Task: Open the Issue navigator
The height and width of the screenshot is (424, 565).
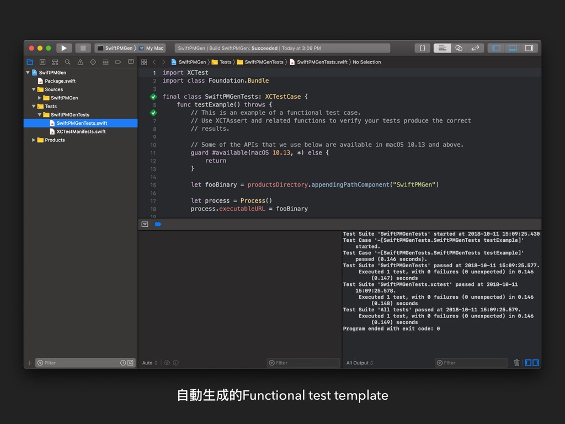Action: coord(81,62)
